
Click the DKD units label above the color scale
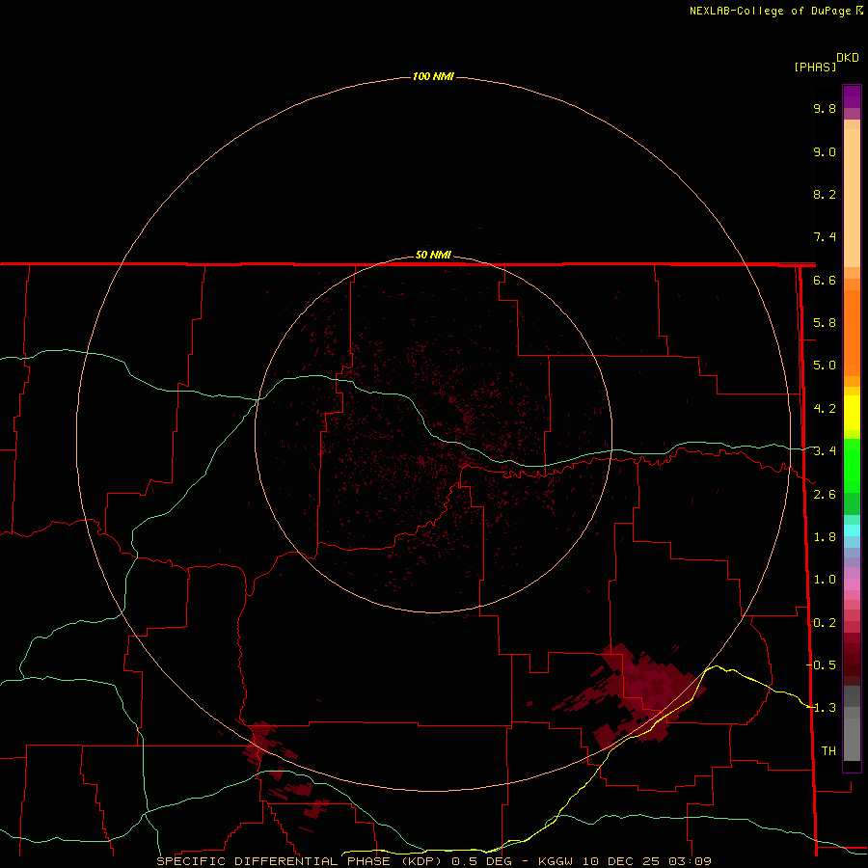tap(848, 58)
